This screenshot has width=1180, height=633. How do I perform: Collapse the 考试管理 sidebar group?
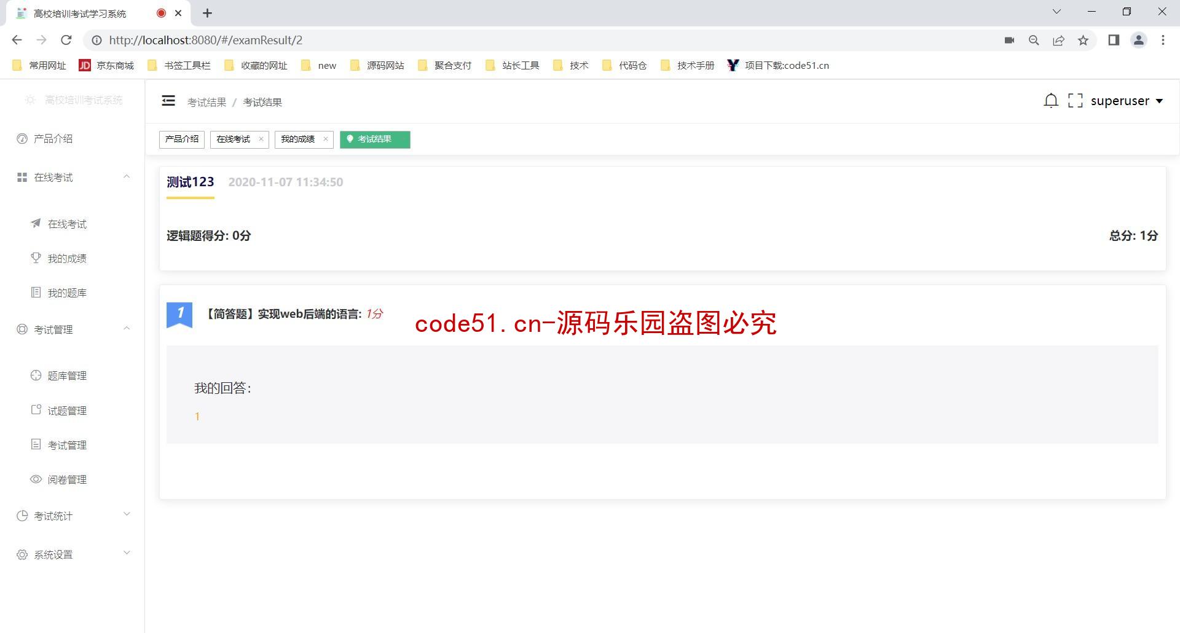72,330
